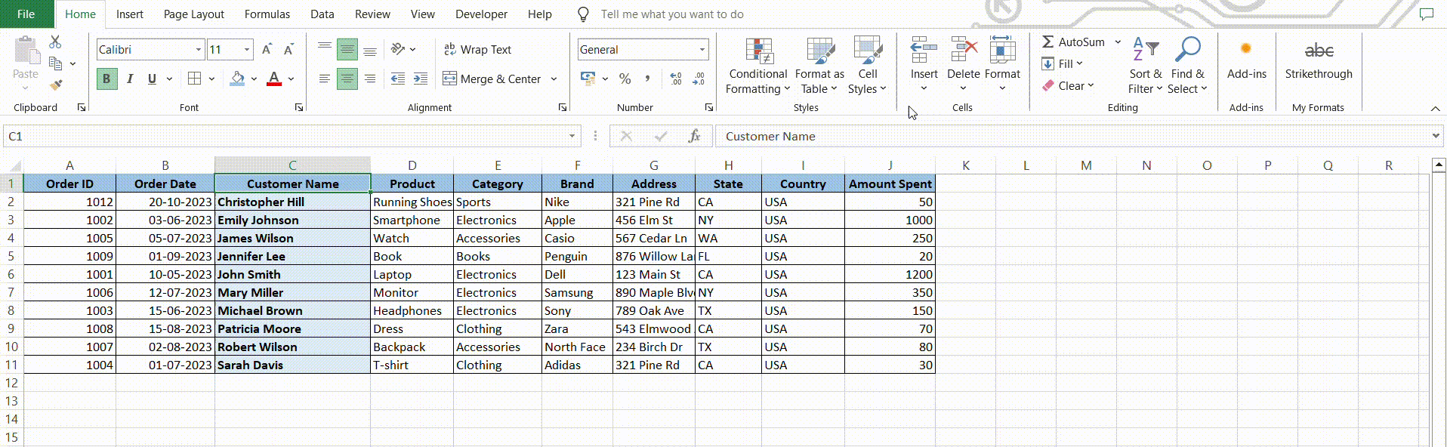Click the Delete cells icon
Screen dimensions: 1447x447
(964, 51)
